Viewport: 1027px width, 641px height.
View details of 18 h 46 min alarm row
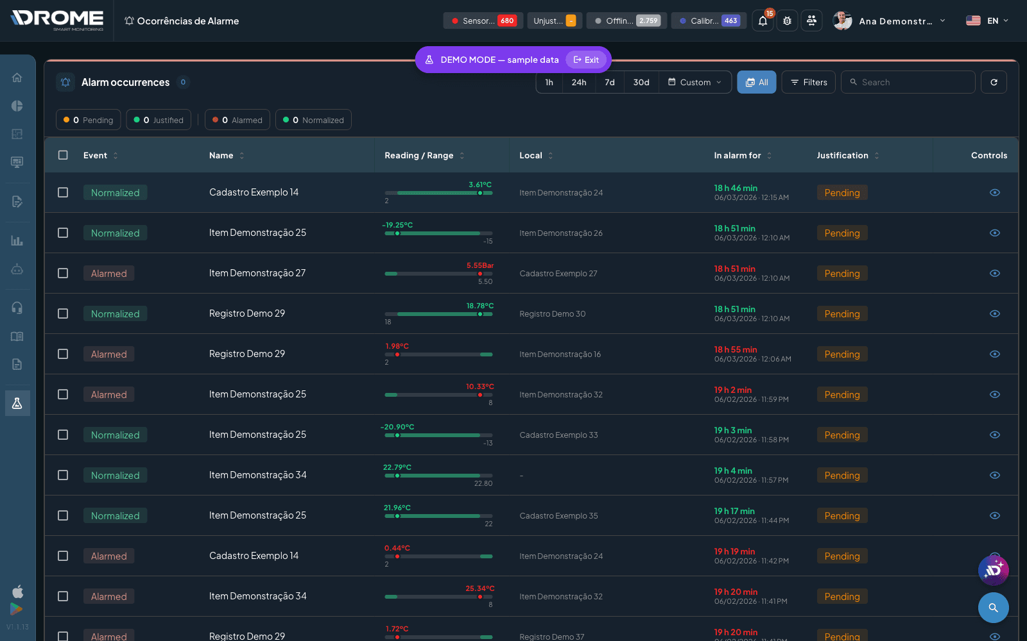[x=995, y=192]
